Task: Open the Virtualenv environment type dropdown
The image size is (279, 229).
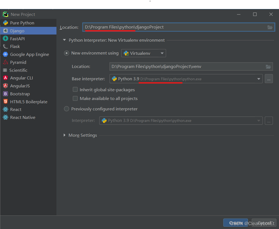Action: coord(144,53)
